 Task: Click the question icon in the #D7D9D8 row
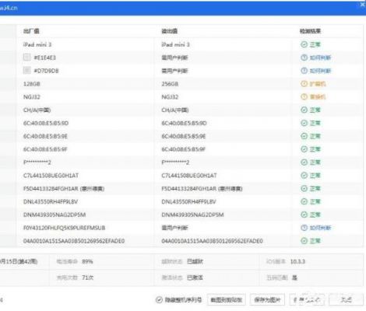point(304,71)
